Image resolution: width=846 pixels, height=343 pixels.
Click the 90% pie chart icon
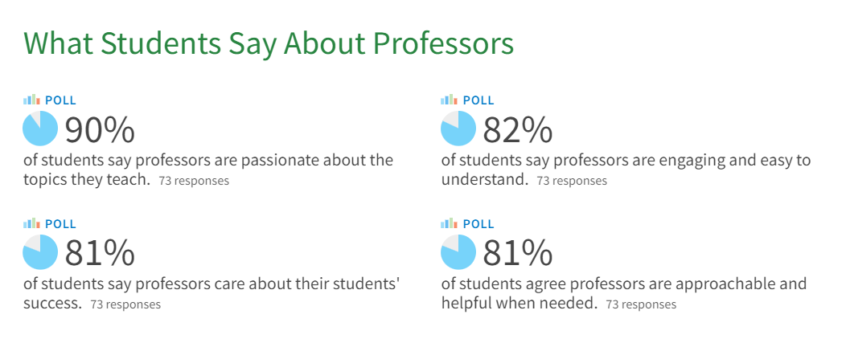[x=40, y=129]
